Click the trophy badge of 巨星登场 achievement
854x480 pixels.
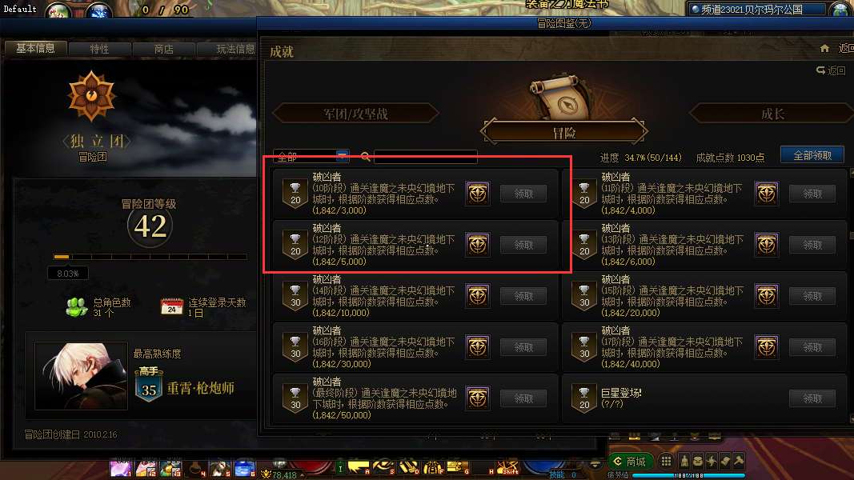(x=584, y=398)
